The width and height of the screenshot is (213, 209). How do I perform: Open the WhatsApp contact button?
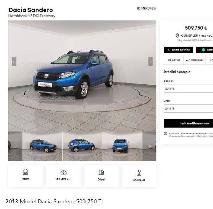pos(205,50)
